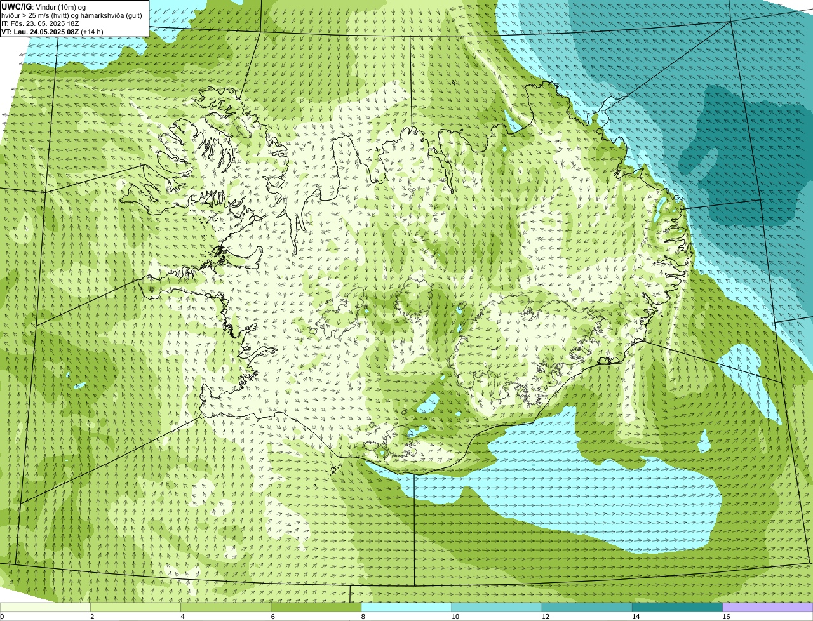
Task: Click the legend scale label '12'
Action: (546, 617)
